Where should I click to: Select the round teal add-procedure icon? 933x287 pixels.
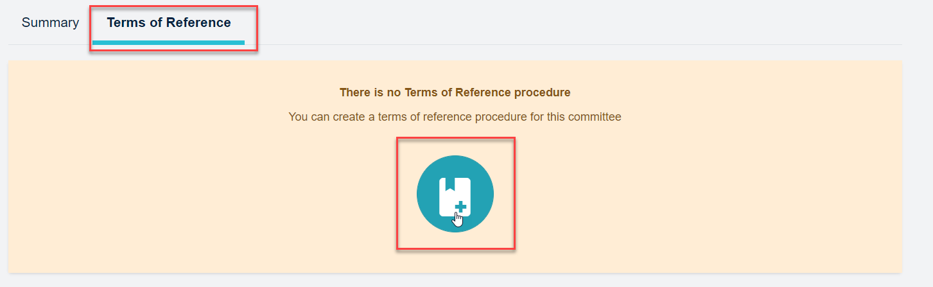click(455, 194)
